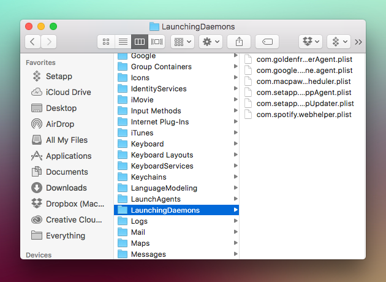Select the Messages folder
386x282 pixels.
[x=176, y=254]
